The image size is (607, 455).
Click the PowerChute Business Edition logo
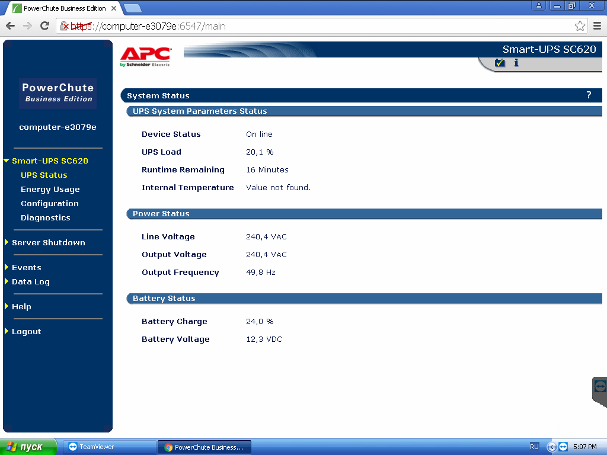click(x=57, y=93)
